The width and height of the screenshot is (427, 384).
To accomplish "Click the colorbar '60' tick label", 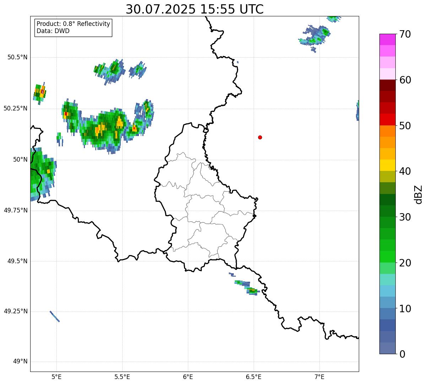I will click(405, 80).
